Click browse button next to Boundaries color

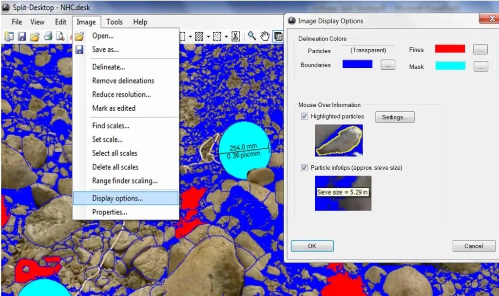coord(387,65)
